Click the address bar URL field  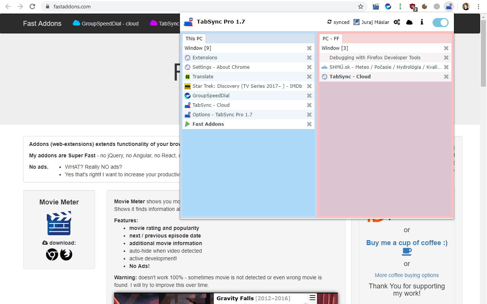[205, 6]
